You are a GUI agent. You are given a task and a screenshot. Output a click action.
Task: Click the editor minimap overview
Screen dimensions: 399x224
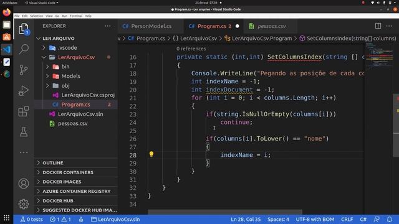[379, 56]
